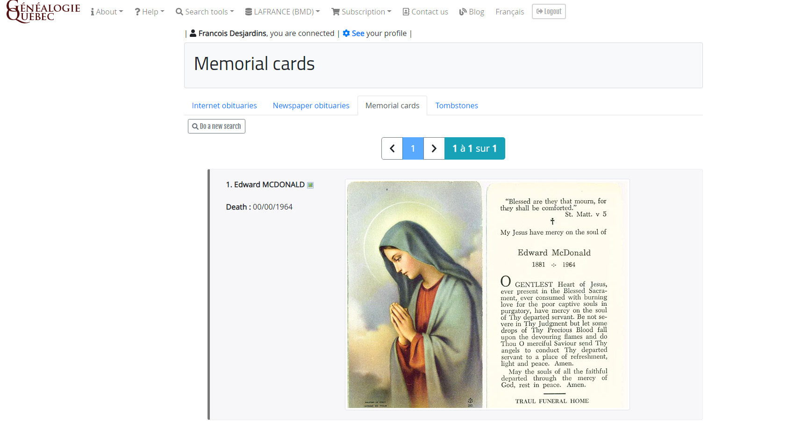Screen dimensions: 802x421
Task: Open the Contact us page
Action: (425, 12)
